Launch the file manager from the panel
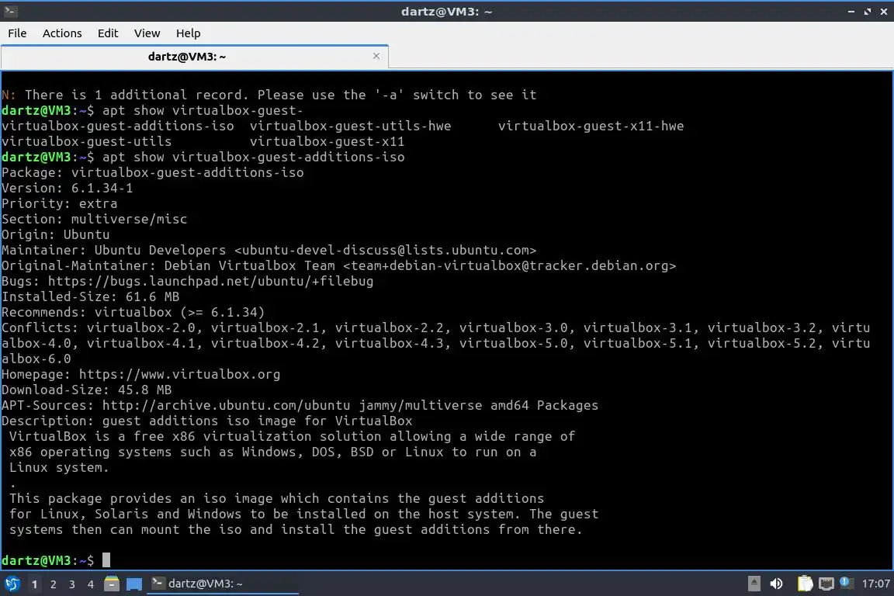Image resolution: width=894 pixels, height=596 pixels. click(x=112, y=584)
